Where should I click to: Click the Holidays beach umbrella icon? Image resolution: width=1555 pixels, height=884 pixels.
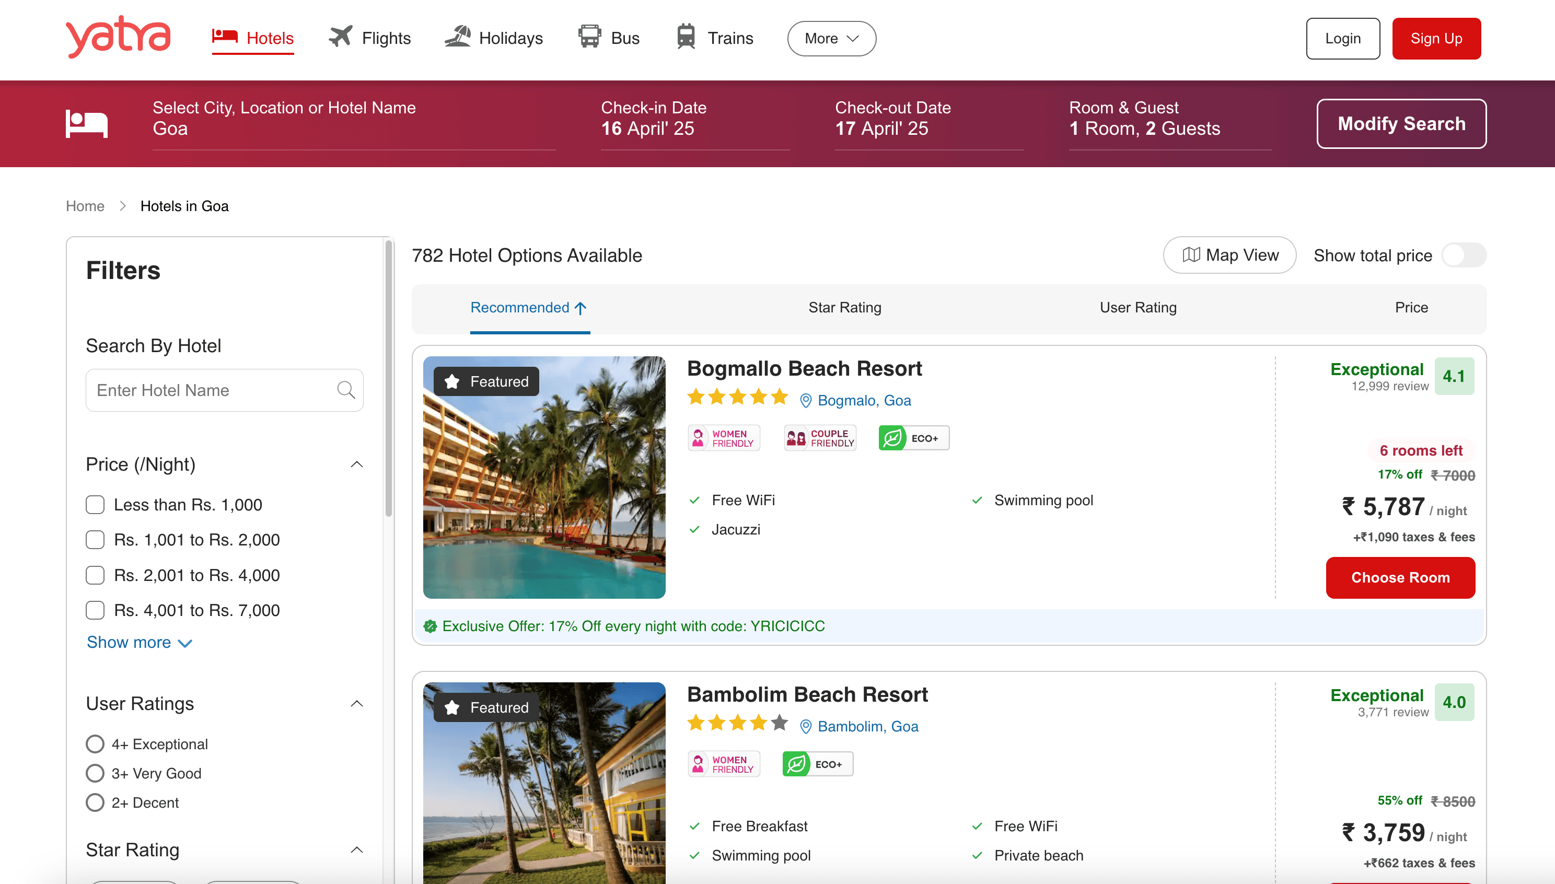pos(458,37)
